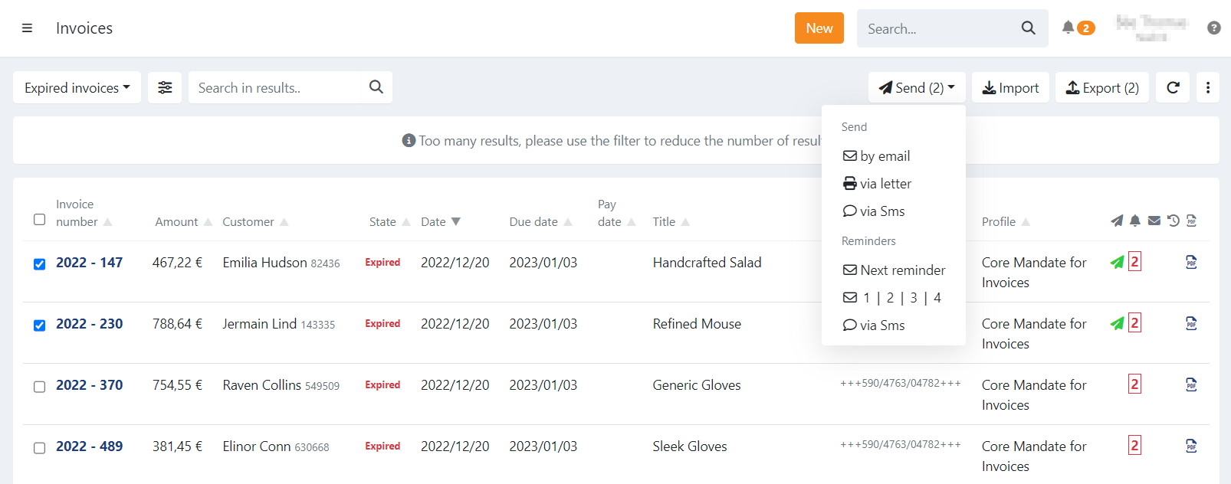Click green sent icon for invoice 2022 - 230
Image resolution: width=1231 pixels, height=484 pixels.
pyautogui.click(x=1117, y=323)
